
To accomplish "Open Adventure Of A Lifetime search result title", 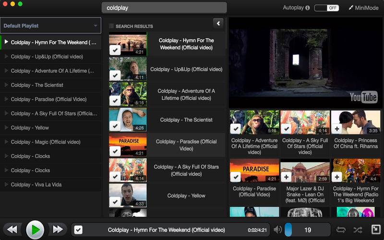I will point(186,95).
